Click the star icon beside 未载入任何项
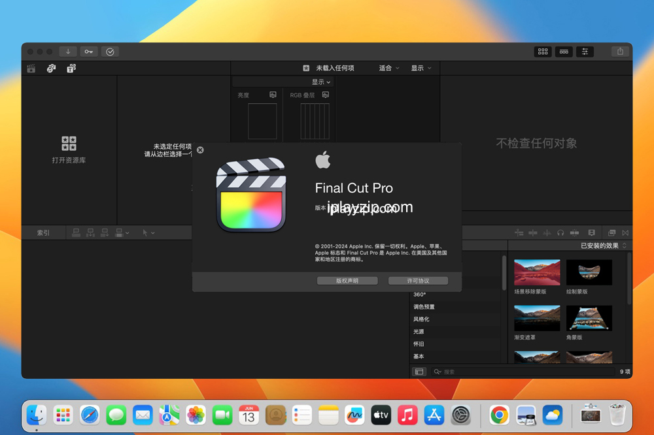 tap(306, 68)
